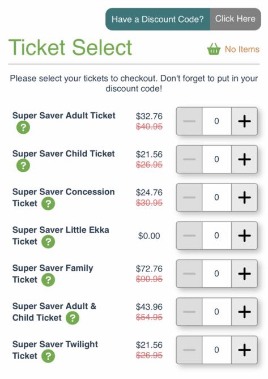Add one Little Ekka Ticket
Image resolution: width=268 pixels, height=379 pixels.
(244, 236)
